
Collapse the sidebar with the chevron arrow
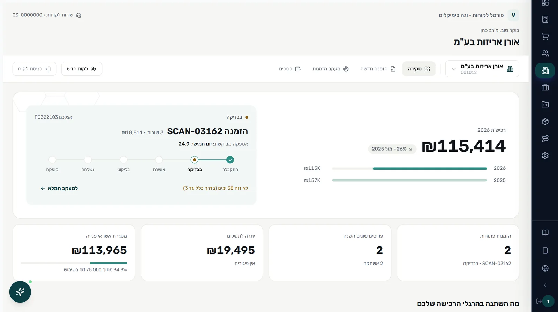(545, 285)
